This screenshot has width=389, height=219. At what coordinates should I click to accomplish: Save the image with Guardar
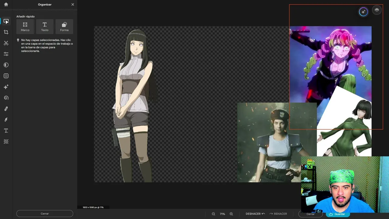[x=338, y=214]
